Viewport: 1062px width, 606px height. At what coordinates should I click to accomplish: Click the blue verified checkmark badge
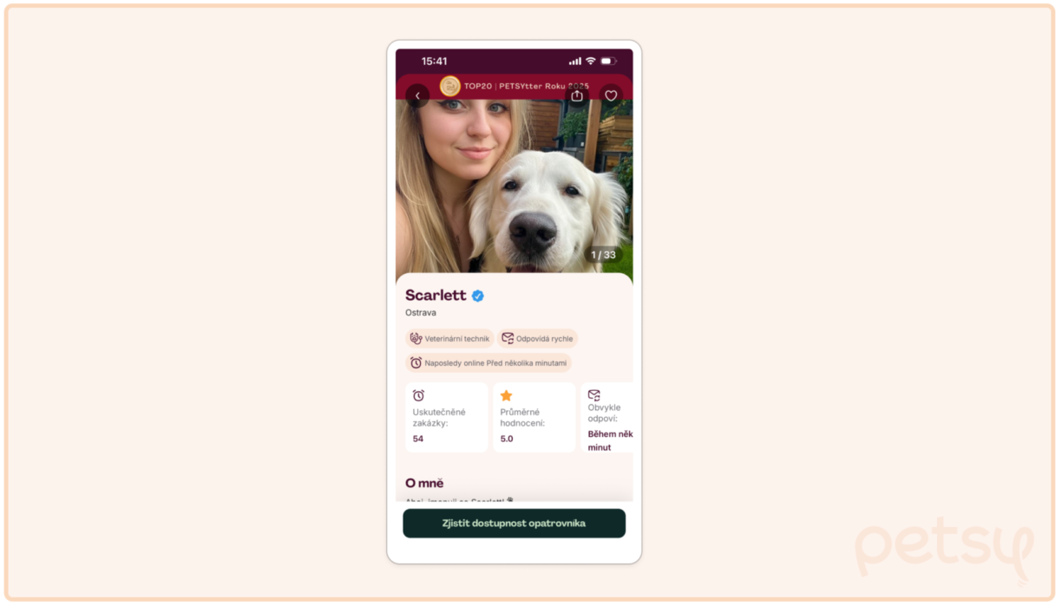pyautogui.click(x=478, y=296)
